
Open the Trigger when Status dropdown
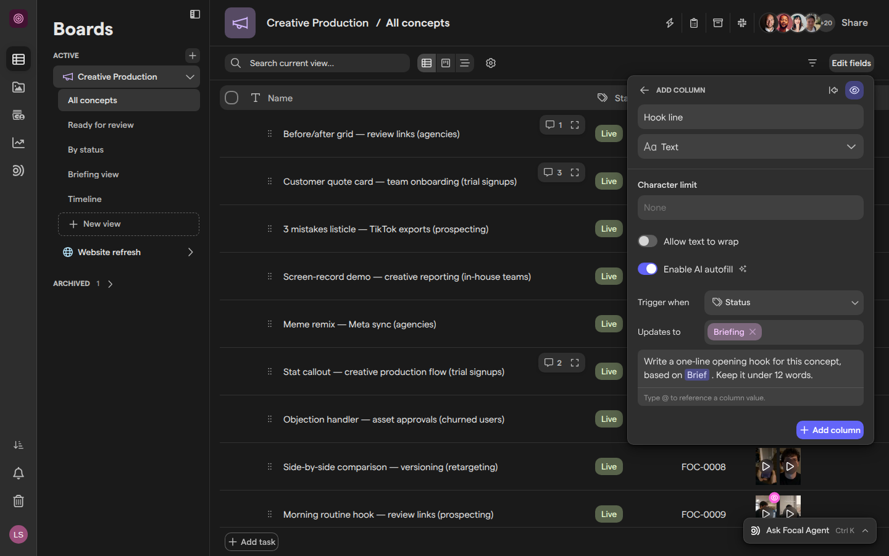point(784,303)
